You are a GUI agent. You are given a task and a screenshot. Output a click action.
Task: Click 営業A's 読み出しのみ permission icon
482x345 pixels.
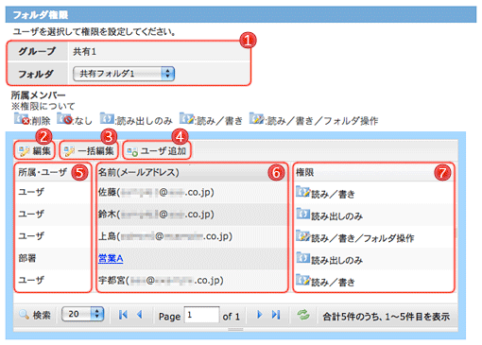pyautogui.click(x=302, y=257)
